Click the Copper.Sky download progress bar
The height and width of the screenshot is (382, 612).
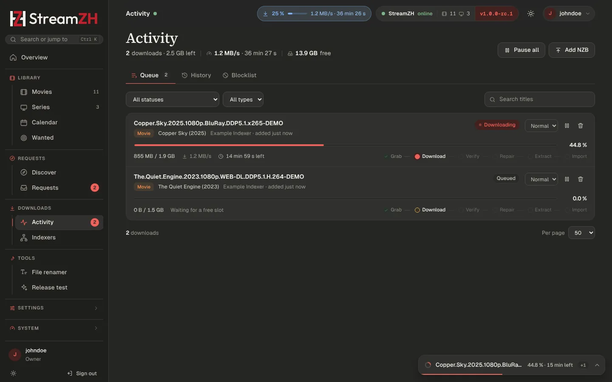(x=345, y=145)
